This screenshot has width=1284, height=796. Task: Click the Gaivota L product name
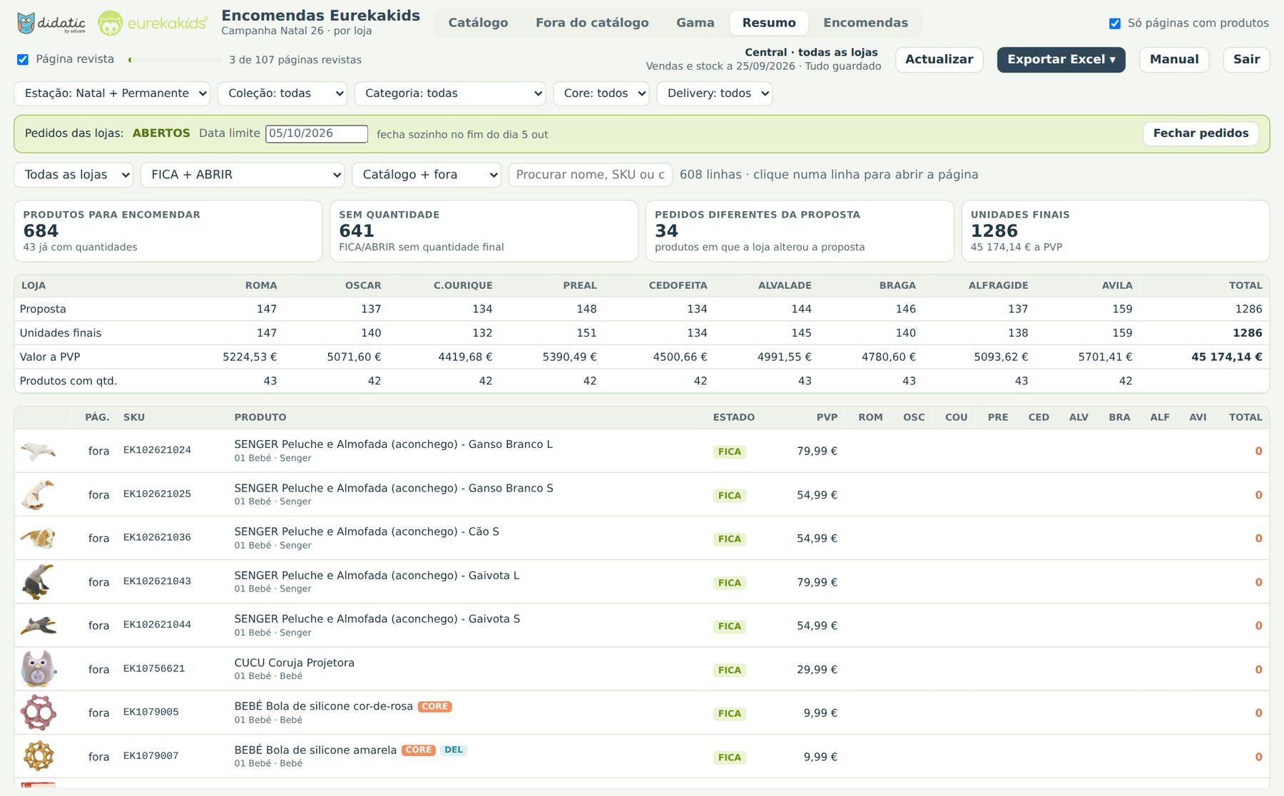click(x=377, y=576)
